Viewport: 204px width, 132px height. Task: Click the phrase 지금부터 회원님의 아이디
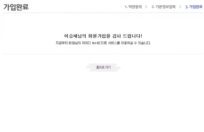point(73,43)
